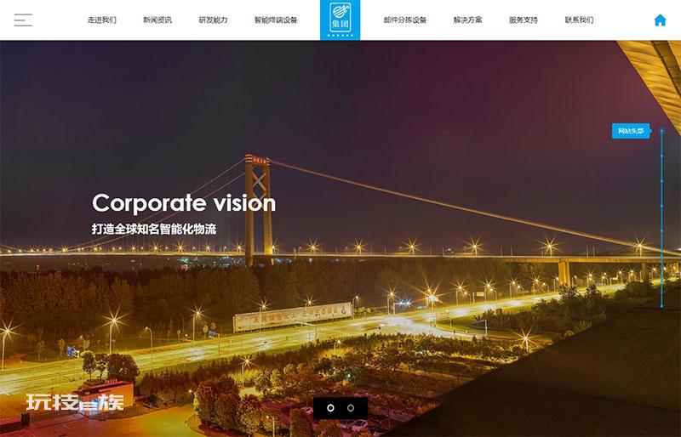
Task: Open 服务支持 in the top navigation
Action: click(524, 20)
